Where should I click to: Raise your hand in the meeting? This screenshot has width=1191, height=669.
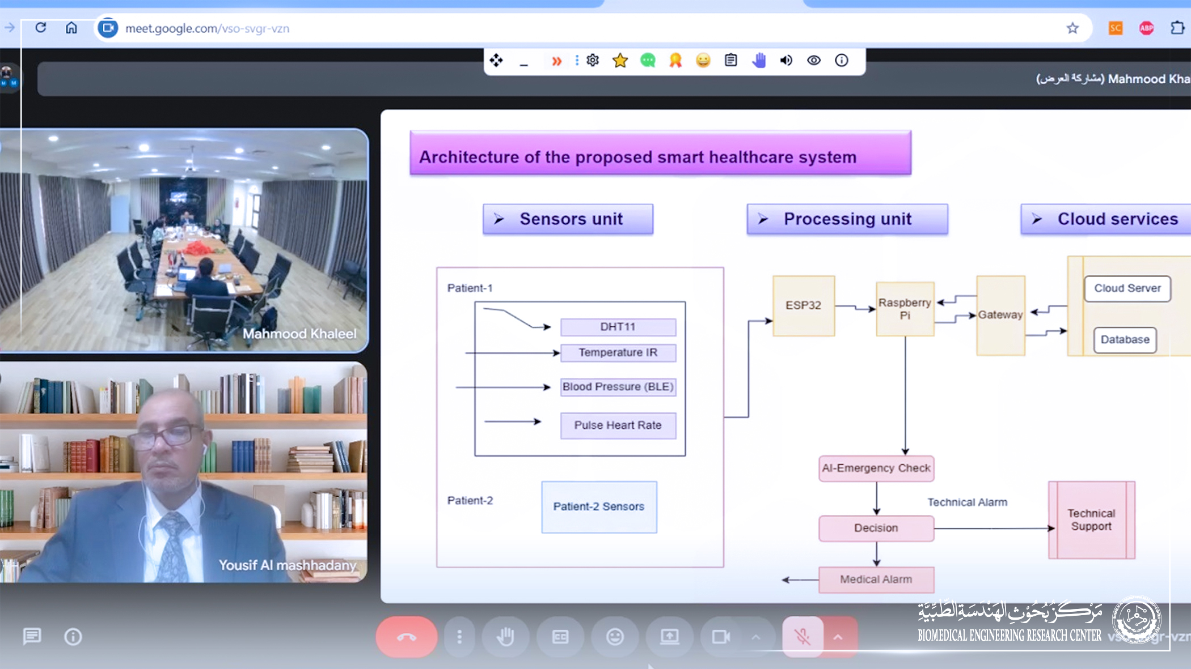point(505,637)
